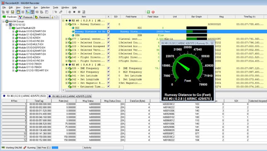Click the Lateral center bar graph

[197, 39]
